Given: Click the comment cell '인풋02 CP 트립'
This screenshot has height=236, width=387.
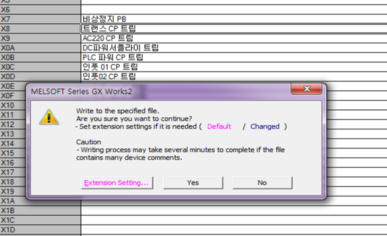Looking at the screenshot, I should coord(234,76).
